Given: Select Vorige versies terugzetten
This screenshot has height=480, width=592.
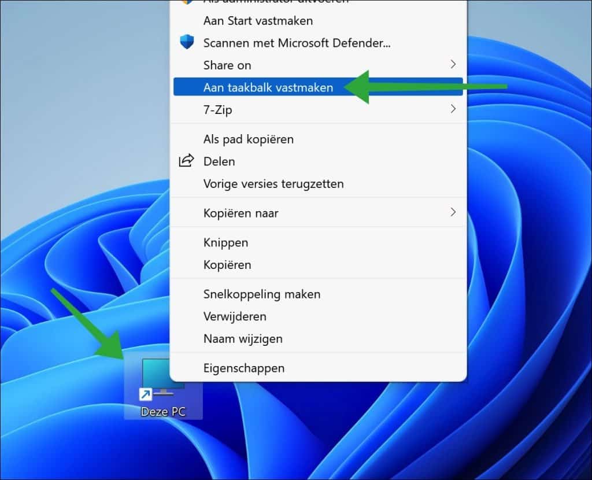Looking at the screenshot, I should click(x=273, y=183).
